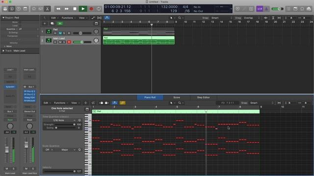Switch to the Score tab
Viewport: 314px width, 176px height.
(177, 97)
